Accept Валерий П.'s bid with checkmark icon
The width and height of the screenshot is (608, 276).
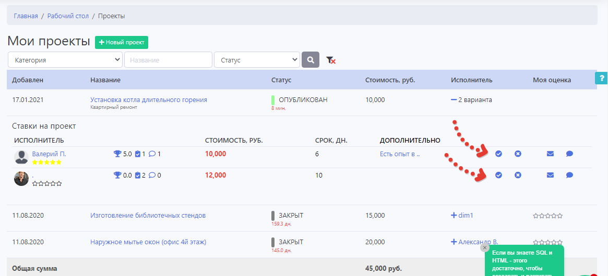(x=498, y=154)
